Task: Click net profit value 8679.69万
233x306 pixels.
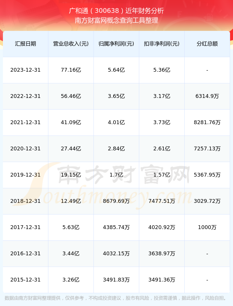Action: coord(116,201)
